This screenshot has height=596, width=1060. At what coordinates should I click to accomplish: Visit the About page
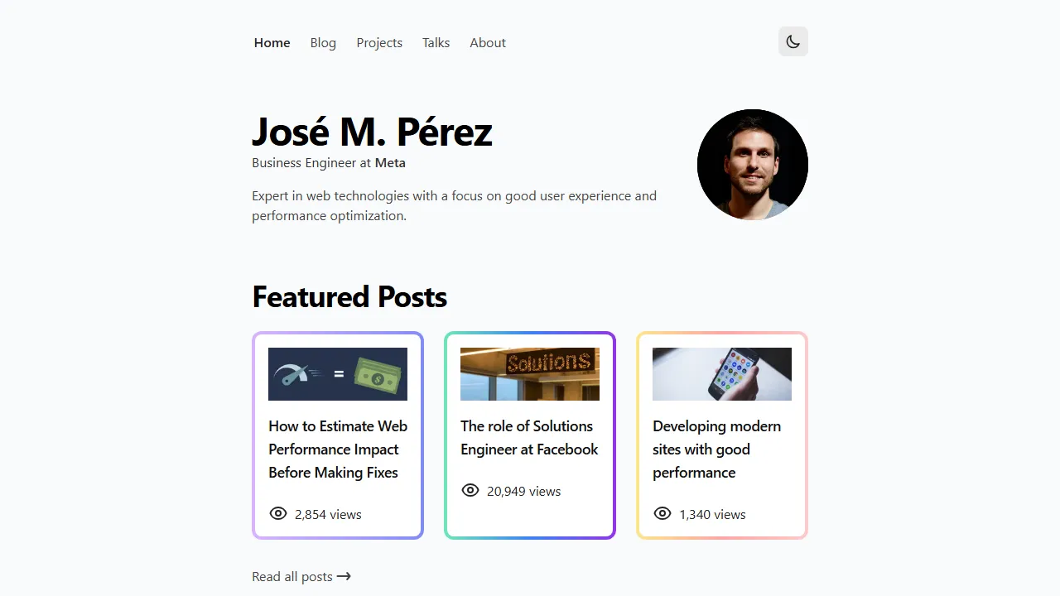coord(488,42)
